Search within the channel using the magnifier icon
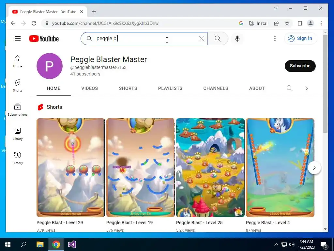334x251 pixels. point(289,88)
